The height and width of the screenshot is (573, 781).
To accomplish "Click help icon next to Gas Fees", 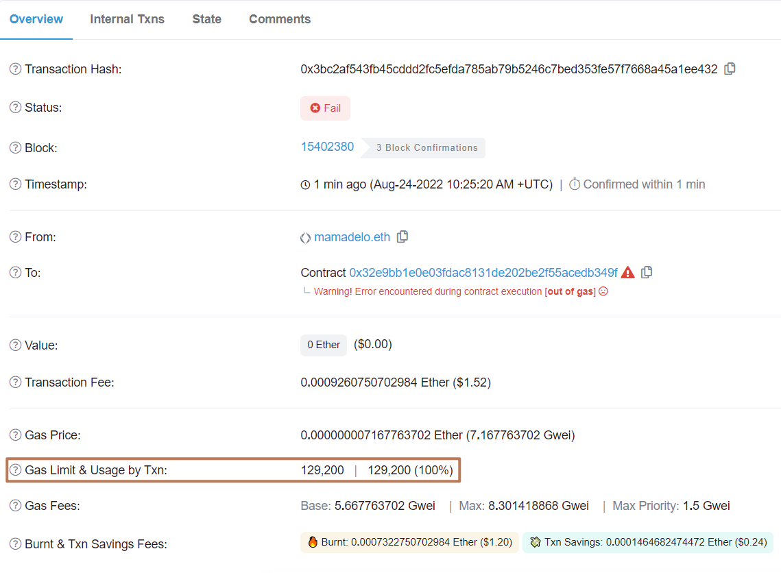I will pos(15,506).
